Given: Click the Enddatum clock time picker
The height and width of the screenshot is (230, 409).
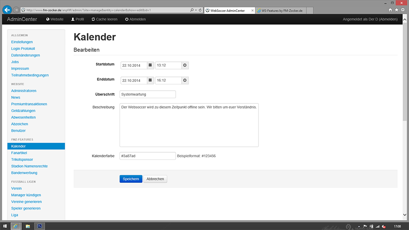Looking at the screenshot, I should (x=185, y=80).
